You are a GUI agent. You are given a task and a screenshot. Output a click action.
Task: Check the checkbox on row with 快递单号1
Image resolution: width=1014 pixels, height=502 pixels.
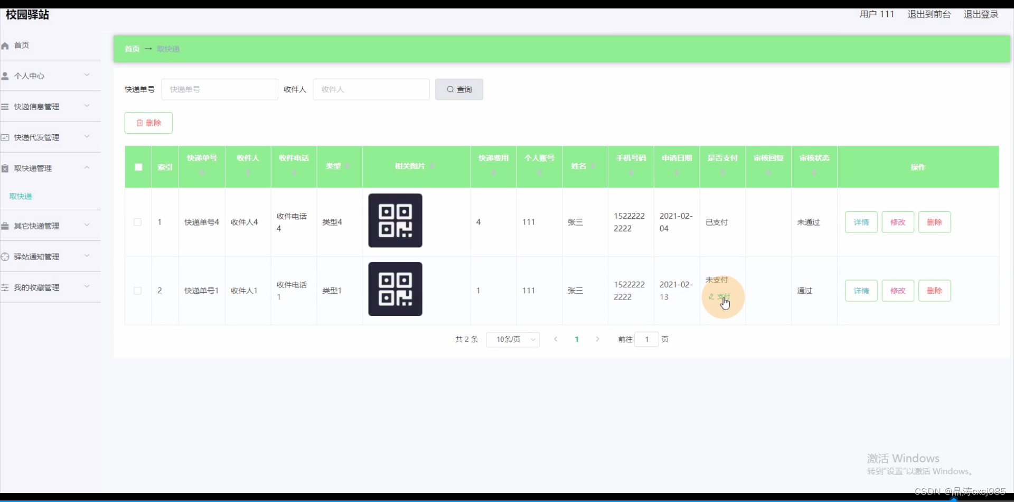[137, 291]
